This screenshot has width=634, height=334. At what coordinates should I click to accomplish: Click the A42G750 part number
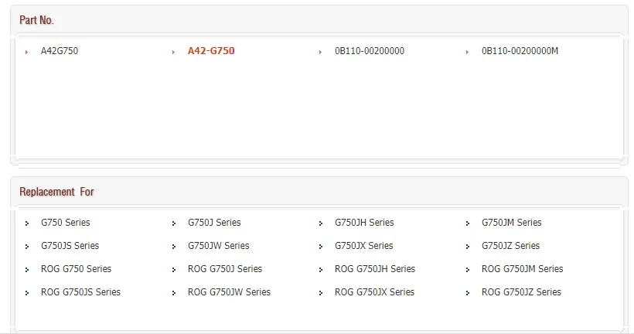[60, 51]
